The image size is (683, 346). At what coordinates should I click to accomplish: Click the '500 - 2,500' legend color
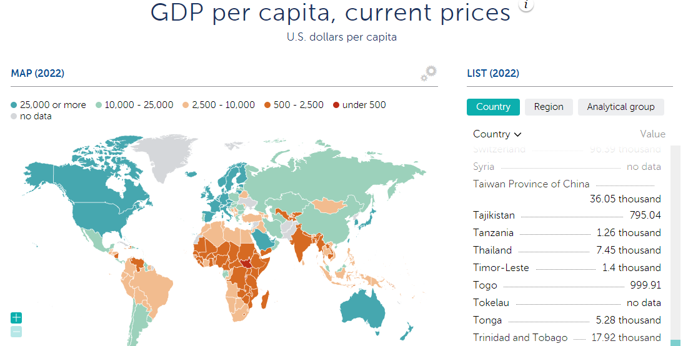click(267, 106)
